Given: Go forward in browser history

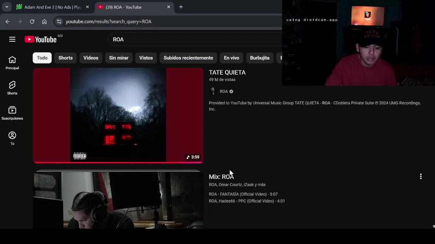Looking at the screenshot, I should coord(20,21).
